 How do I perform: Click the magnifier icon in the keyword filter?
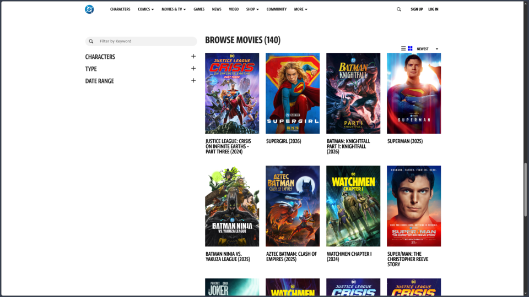pos(91,41)
